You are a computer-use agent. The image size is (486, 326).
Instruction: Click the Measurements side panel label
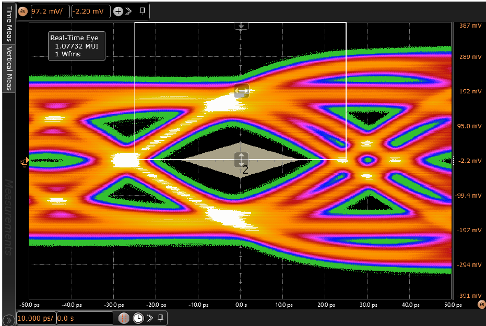tap(9, 218)
